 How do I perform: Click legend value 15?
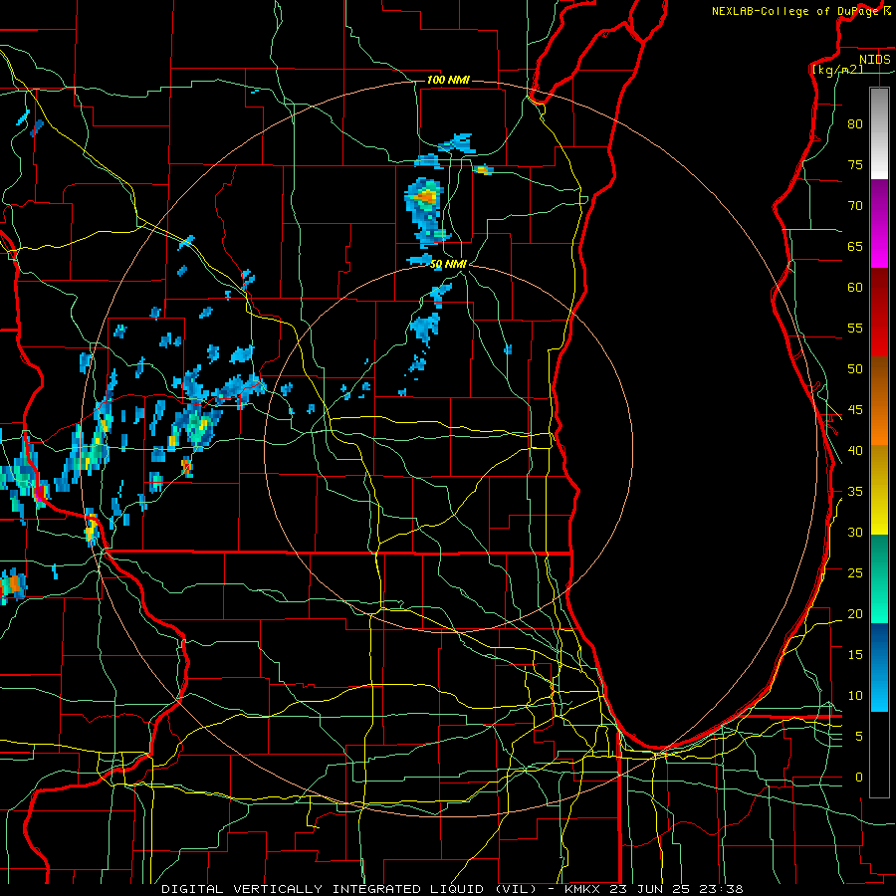pos(855,655)
